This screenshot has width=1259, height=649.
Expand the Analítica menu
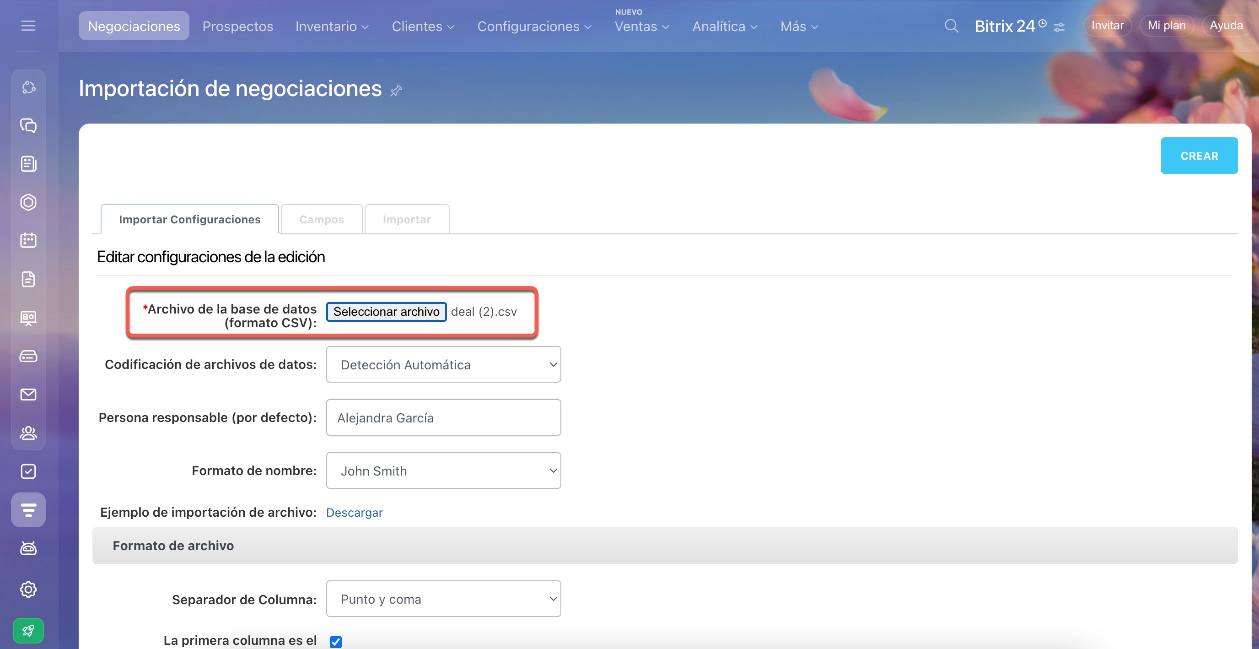[x=725, y=27]
